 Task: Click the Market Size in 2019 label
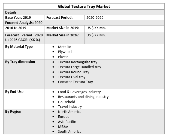[63, 28]
